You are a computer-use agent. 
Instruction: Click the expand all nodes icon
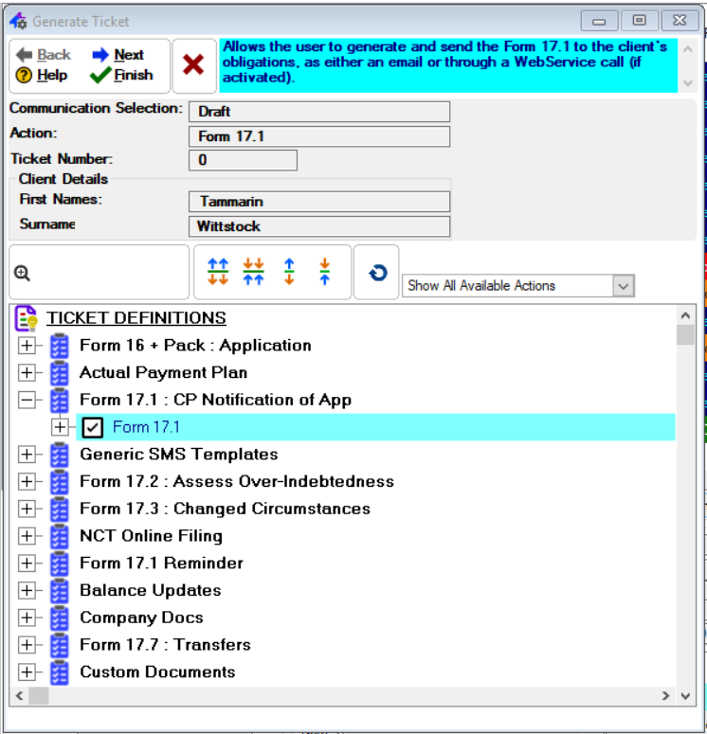218,273
